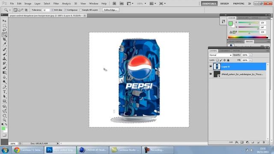Select the Path Selection tool
The width and height of the screenshot is (274, 154).
pyautogui.click(x=4, y=96)
